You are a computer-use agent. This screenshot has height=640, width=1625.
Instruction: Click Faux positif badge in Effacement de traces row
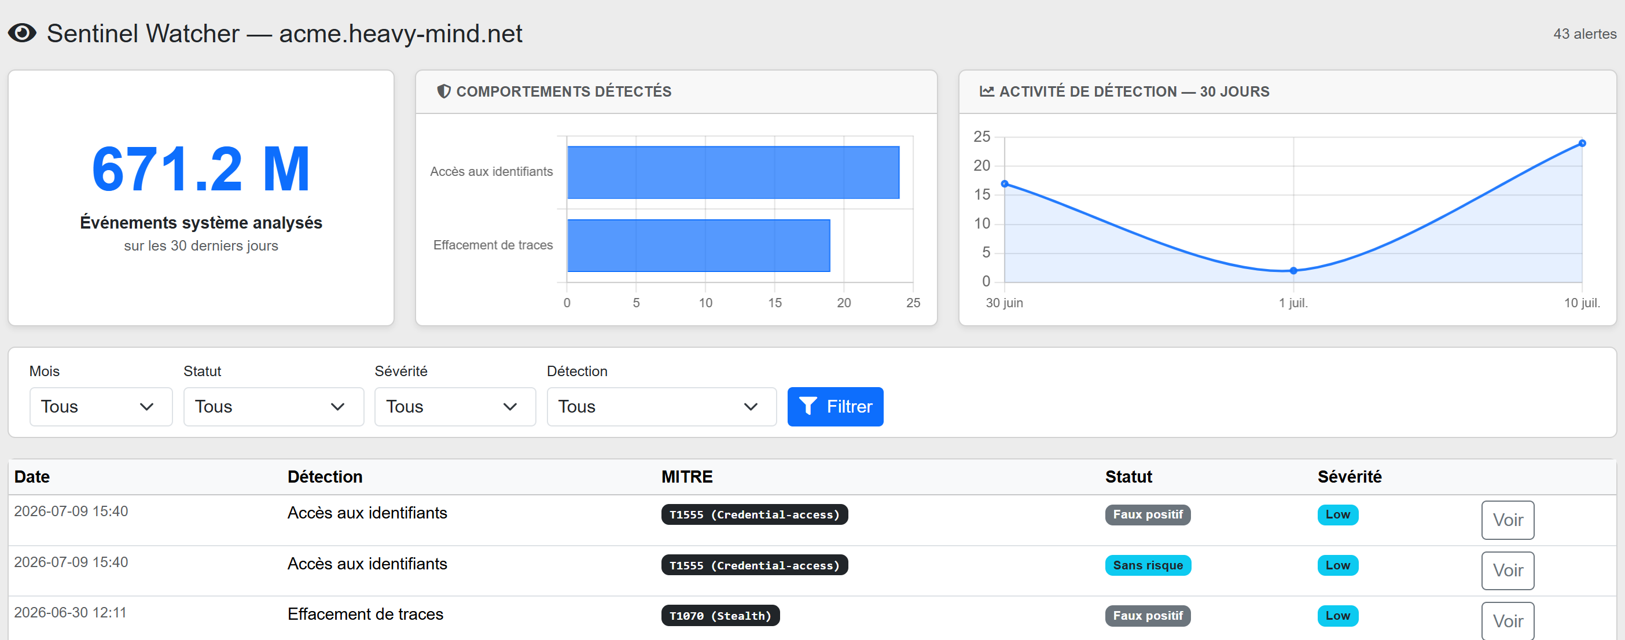1148,616
